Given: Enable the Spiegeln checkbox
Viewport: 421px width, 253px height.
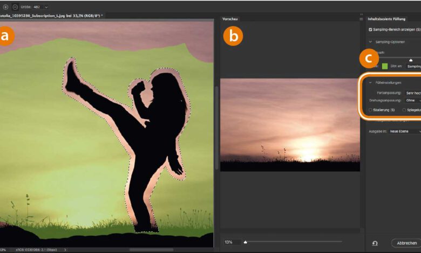Looking at the screenshot, I should (404, 110).
